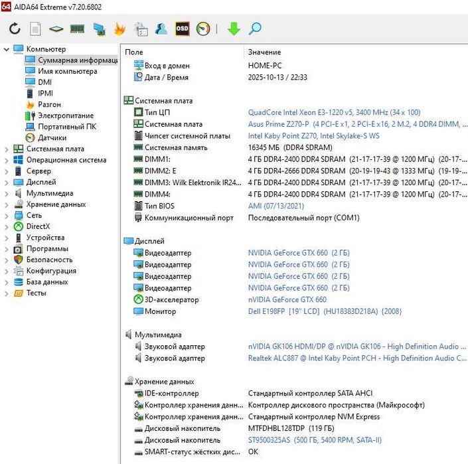468x464 pixels.
Task: Click the network computers toolbar icon
Action: [x=100, y=29]
